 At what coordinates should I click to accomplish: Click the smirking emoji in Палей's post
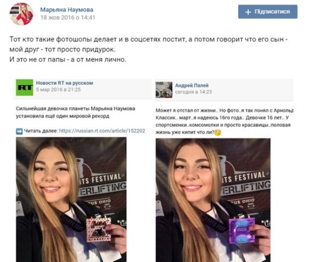218,132
